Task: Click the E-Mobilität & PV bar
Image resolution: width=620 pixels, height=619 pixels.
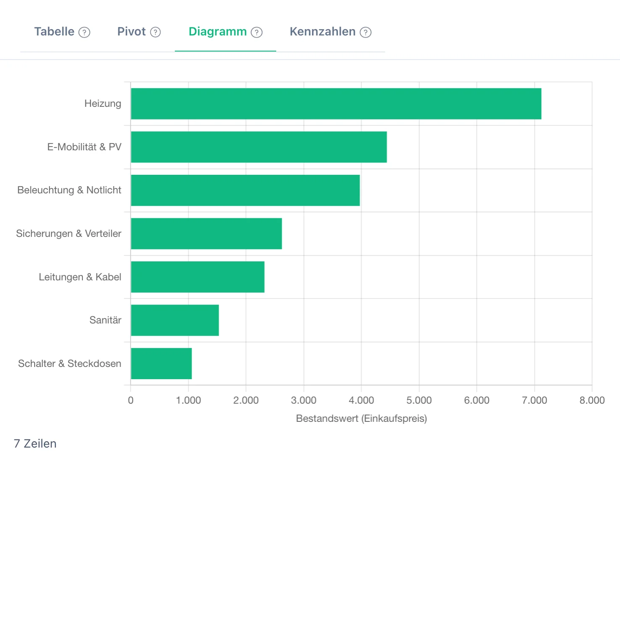Action: [x=259, y=147]
